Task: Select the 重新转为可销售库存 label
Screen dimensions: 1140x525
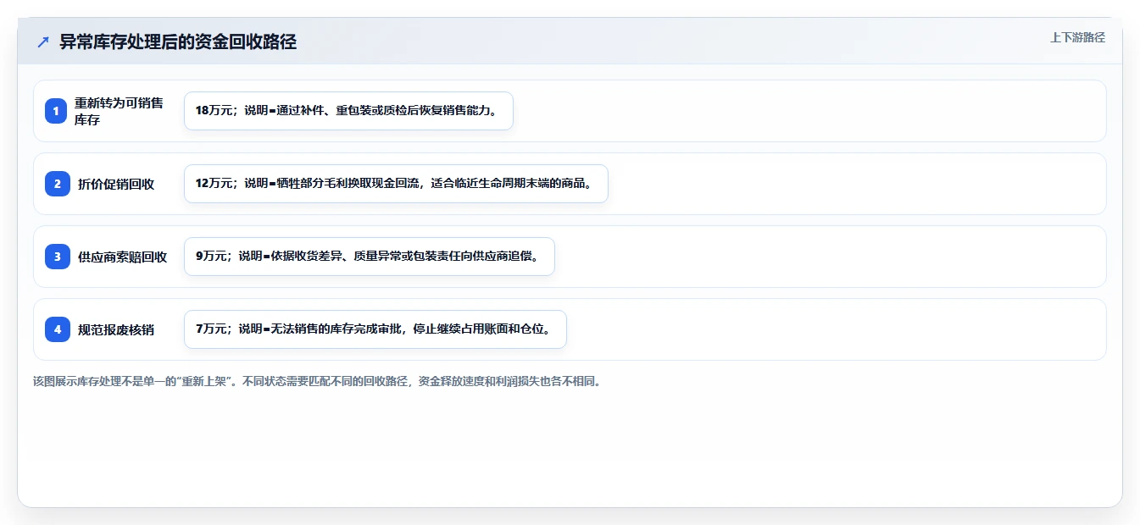Action: coord(119,111)
